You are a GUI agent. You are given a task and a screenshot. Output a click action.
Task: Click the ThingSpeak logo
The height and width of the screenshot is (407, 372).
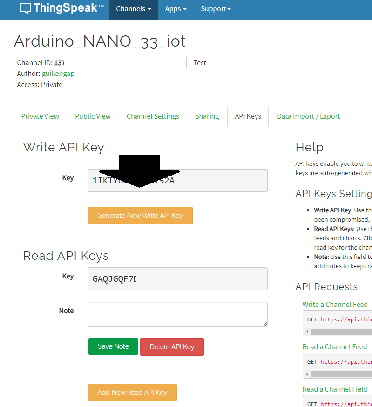click(x=62, y=8)
